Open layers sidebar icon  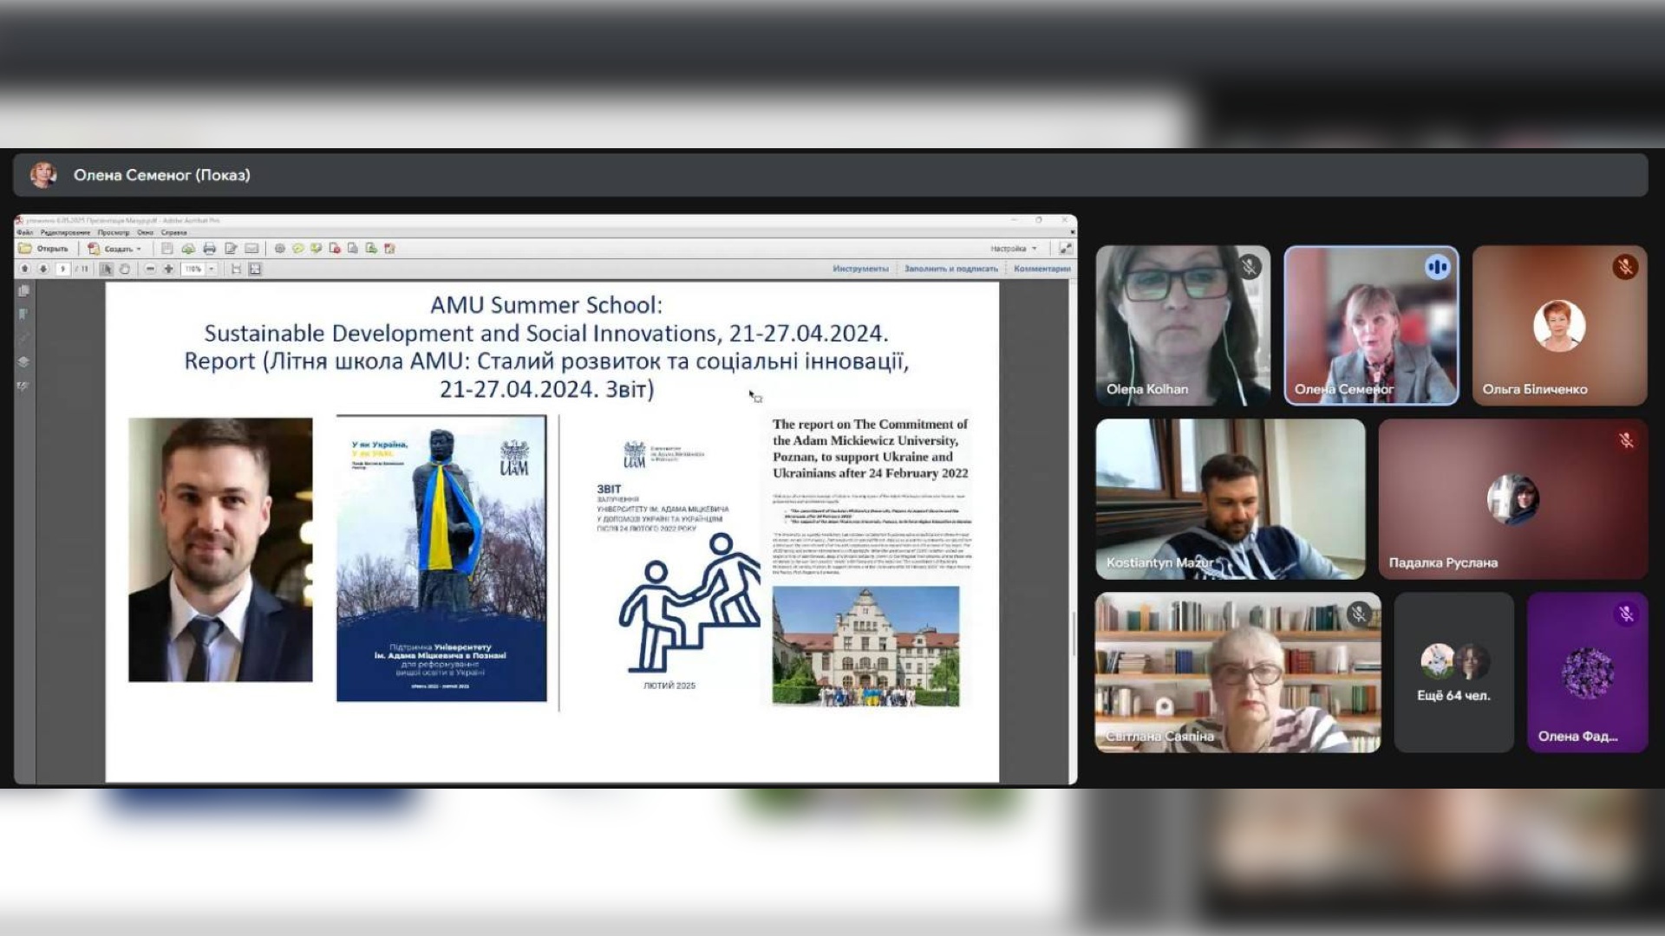(x=23, y=361)
